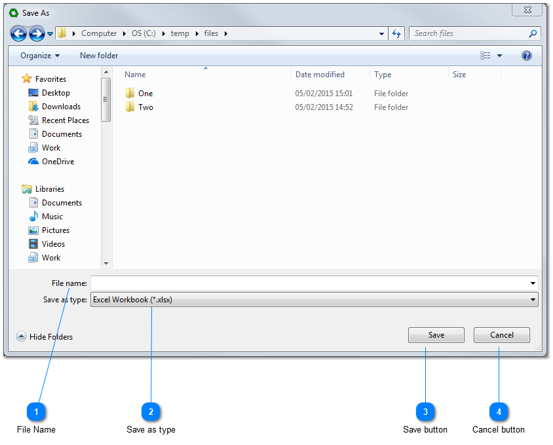Screen dimensions: 553x445
Task: Click the Back navigation arrow
Action: [18, 33]
